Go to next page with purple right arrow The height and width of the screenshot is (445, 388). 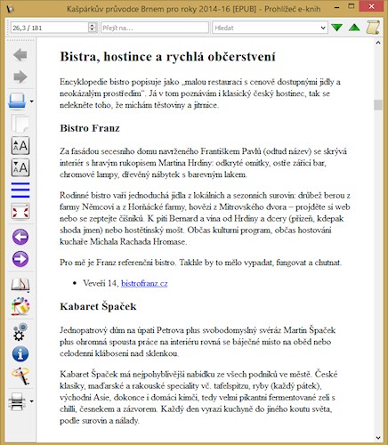20,259
